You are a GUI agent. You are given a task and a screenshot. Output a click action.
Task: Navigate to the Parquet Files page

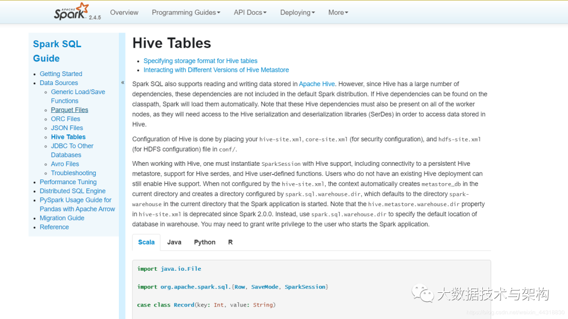[x=69, y=110]
